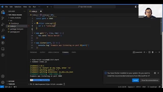Click the VS Code logo icon
The image size is (163, 92).
(2, 7)
